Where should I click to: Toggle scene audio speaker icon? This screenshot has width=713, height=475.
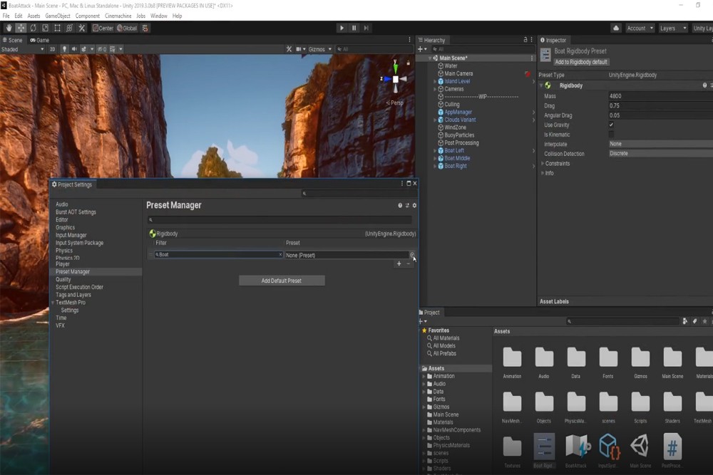(74, 49)
